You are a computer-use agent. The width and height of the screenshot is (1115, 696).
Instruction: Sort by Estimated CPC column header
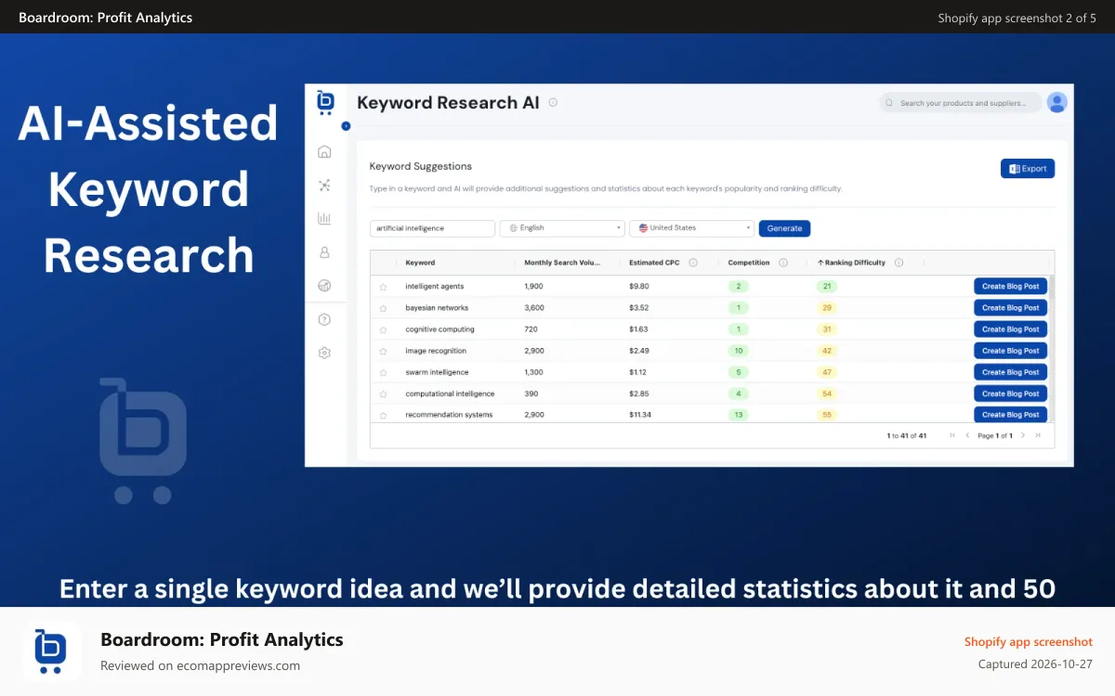coord(654,263)
